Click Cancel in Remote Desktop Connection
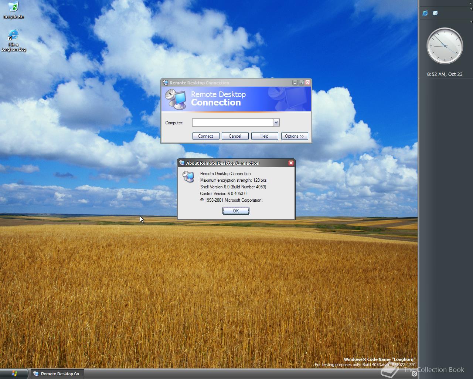Screen dimensions: 473x379 pyautogui.click(x=235, y=136)
